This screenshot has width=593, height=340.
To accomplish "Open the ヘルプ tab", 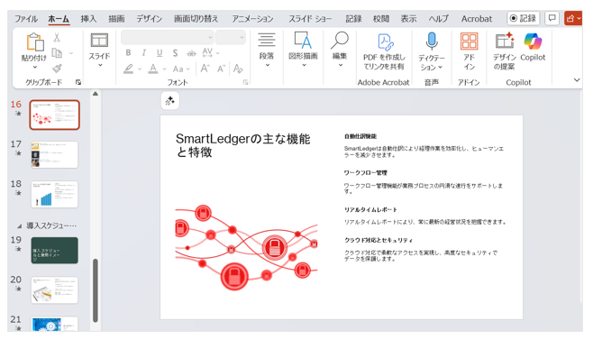I will point(438,19).
